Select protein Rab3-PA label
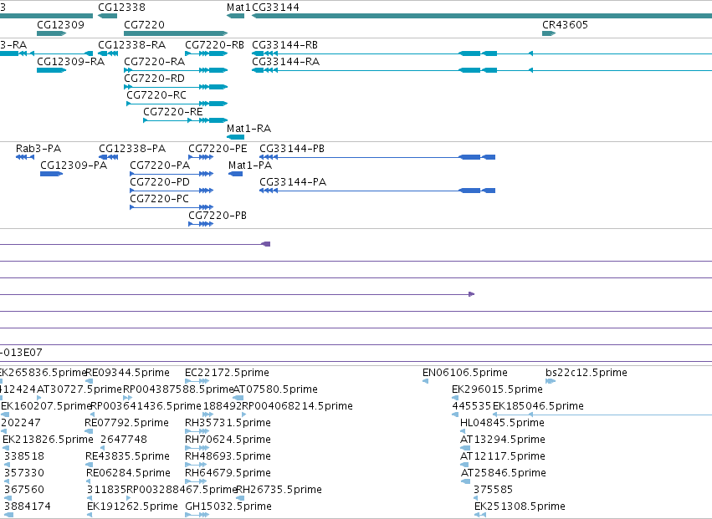Viewport: 712px width, 519px height. point(38,149)
